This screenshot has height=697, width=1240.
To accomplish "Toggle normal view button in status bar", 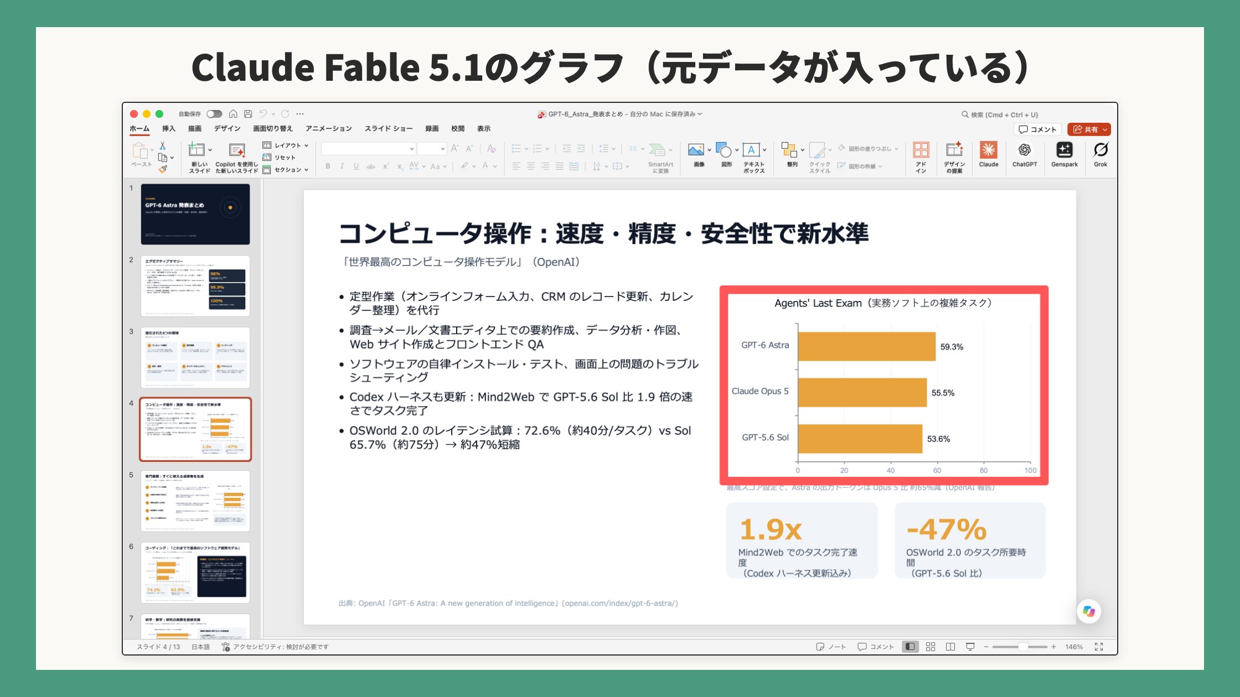I will click(x=911, y=647).
